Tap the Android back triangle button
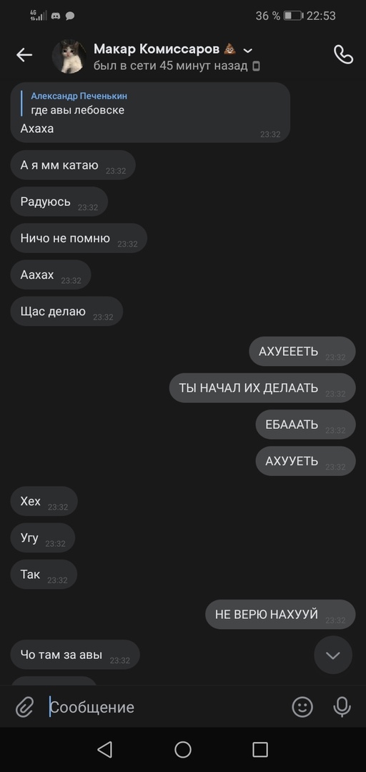Image resolution: width=366 pixels, height=772 pixels. pyautogui.click(x=105, y=749)
